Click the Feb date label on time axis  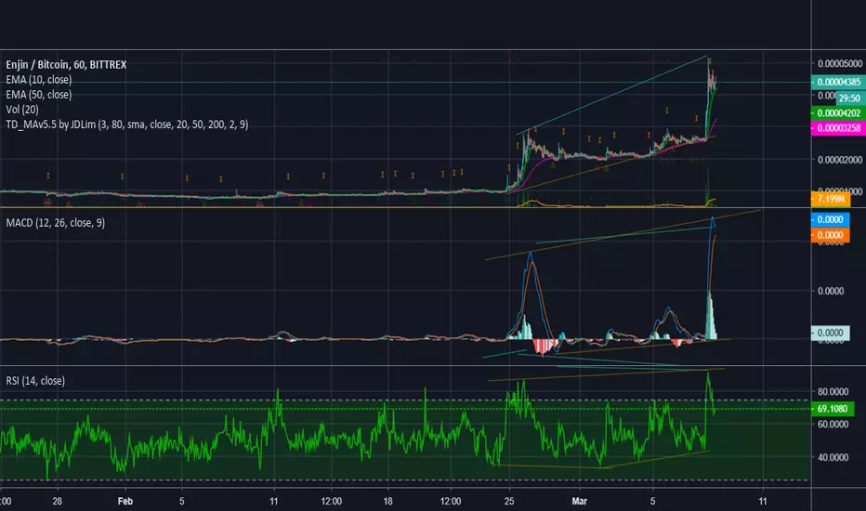(125, 502)
